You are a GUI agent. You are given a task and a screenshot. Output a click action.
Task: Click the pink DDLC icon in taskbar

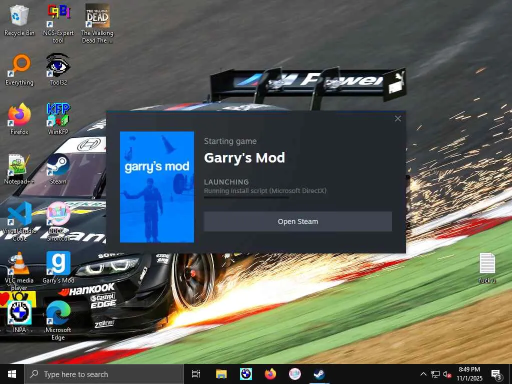295,374
